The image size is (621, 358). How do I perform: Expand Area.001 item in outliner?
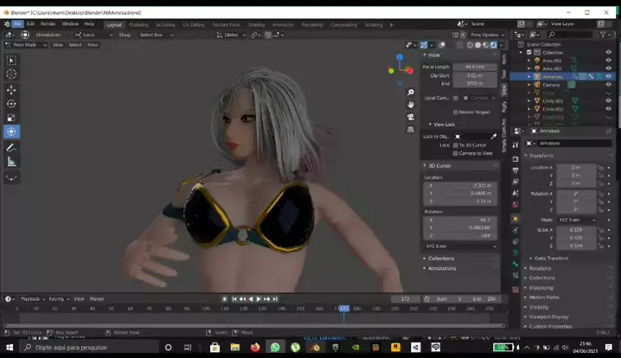529,61
